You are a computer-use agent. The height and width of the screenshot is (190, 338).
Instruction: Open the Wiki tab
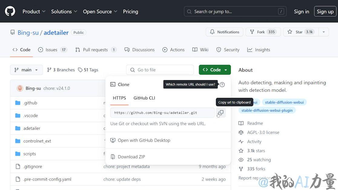pyautogui.click(x=200, y=50)
